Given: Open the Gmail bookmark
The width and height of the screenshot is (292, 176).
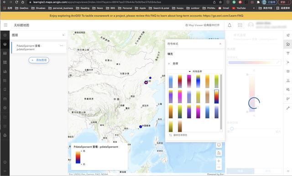Looking at the screenshot, I should [224, 8].
